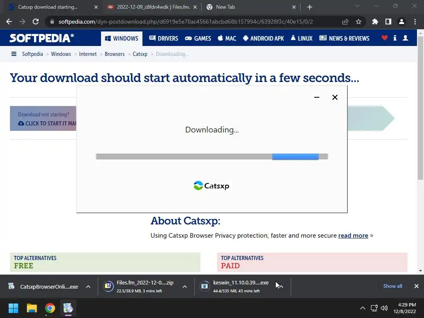Image resolution: width=424 pixels, height=318 pixels.
Task: Open the News & Reviews section
Action: 344,39
